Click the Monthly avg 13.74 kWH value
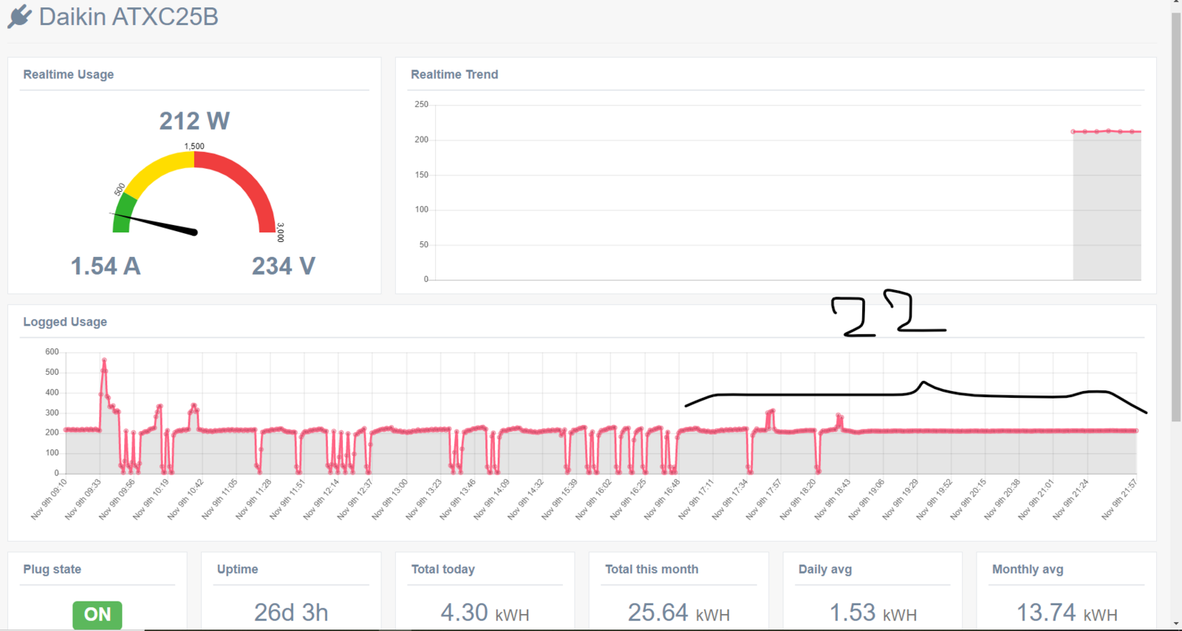Image resolution: width=1182 pixels, height=631 pixels. pyautogui.click(x=1067, y=613)
